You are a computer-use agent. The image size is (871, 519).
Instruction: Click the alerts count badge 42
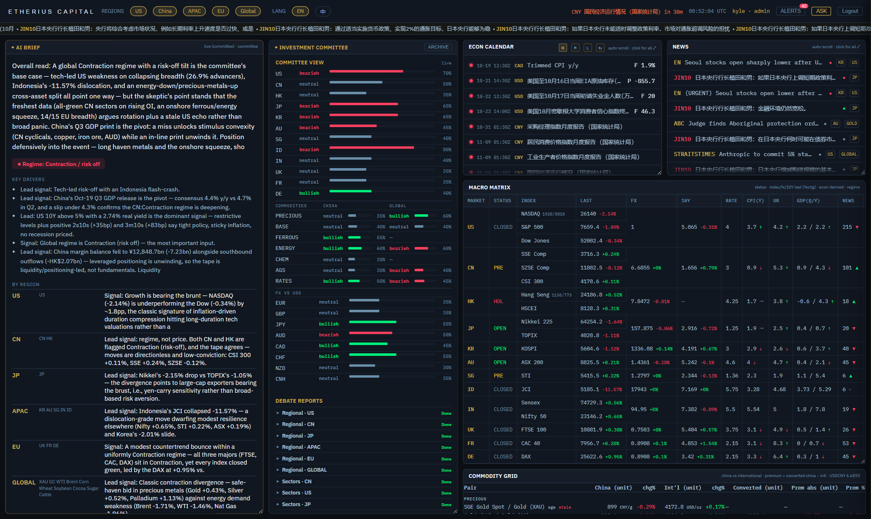(804, 6)
